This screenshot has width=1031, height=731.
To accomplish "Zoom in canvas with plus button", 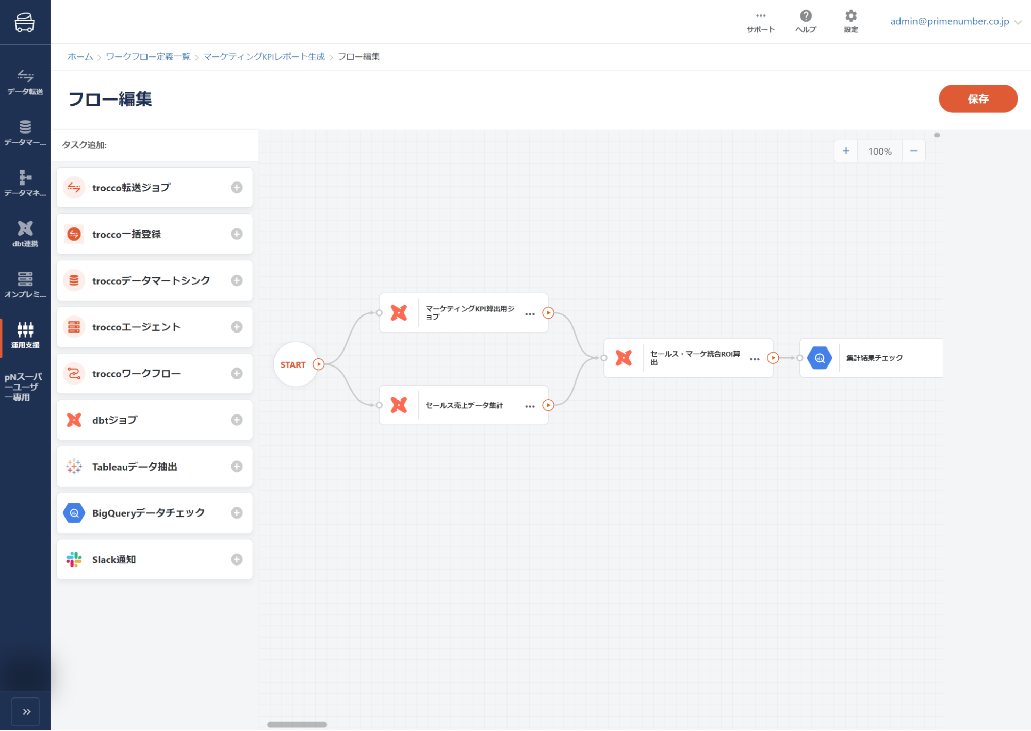I will coord(846,151).
